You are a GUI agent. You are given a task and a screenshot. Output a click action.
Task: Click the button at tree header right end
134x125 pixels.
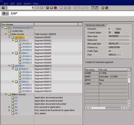[80, 24]
